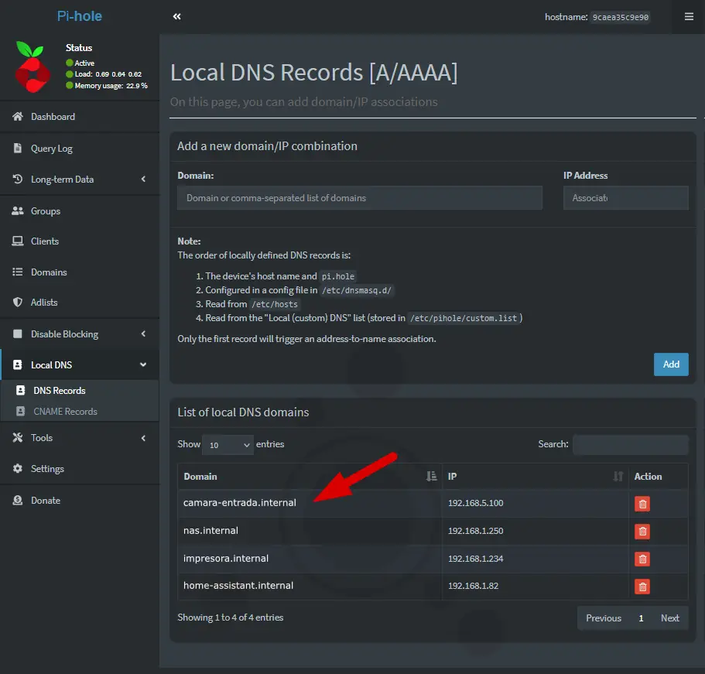Open the Dashboard menu item
Image resolution: width=705 pixels, height=674 pixels.
pyautogui.click(x=80, y=116)
